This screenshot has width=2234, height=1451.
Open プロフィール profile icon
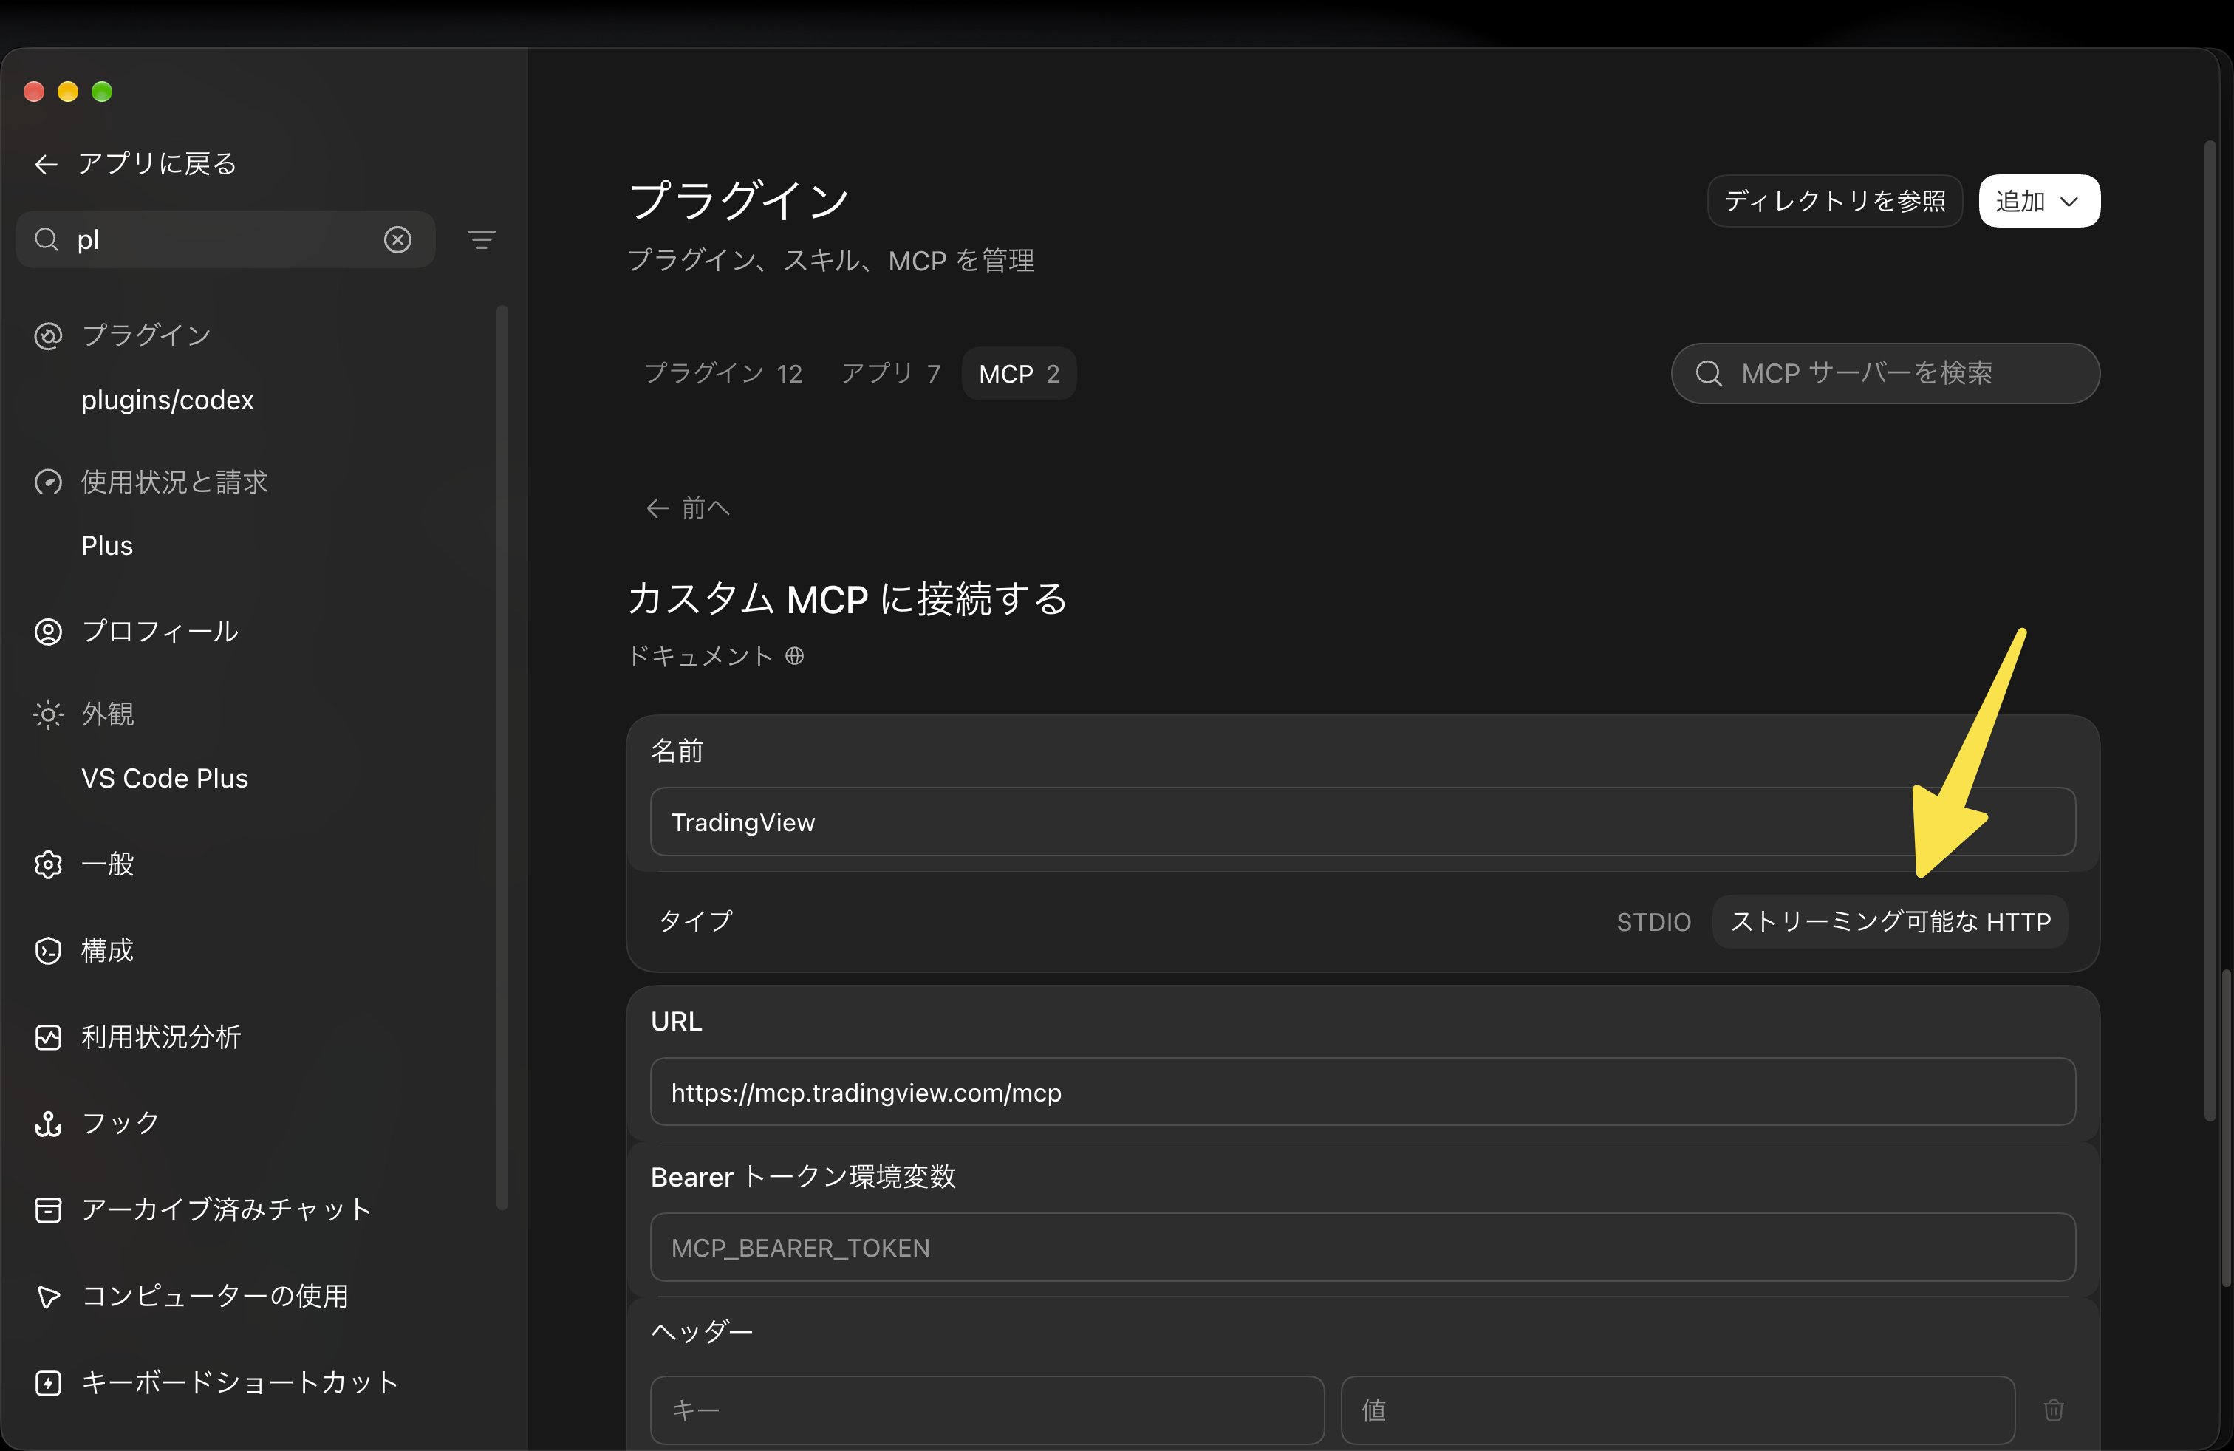click(48, 632)
